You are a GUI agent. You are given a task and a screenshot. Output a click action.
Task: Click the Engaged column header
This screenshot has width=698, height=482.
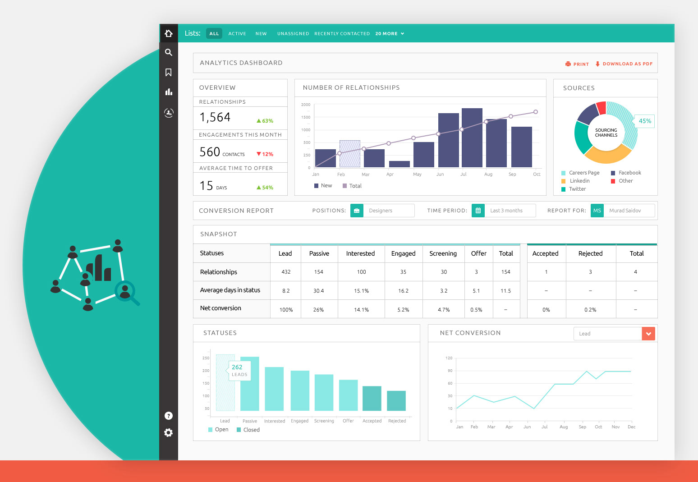[x=403, y=253]
